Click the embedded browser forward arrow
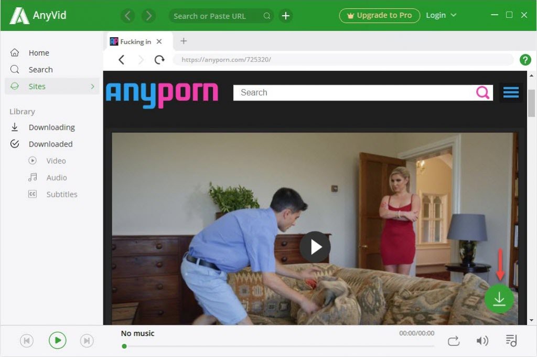The width and height of the screenshot is (537, 357). pyautogui.click(x=141, y=60)
